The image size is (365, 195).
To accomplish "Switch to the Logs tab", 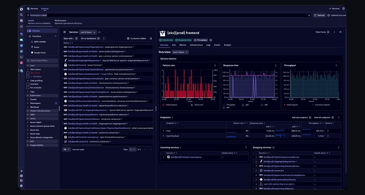I will pos(208,45).
